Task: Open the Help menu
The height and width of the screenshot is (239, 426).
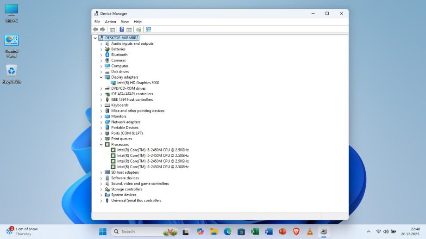Action: pyautogui.click(x=138, y=22)
